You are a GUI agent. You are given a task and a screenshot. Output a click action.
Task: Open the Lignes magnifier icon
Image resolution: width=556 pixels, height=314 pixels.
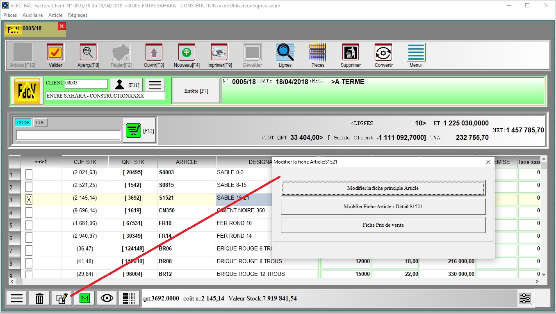coord(285,52)
